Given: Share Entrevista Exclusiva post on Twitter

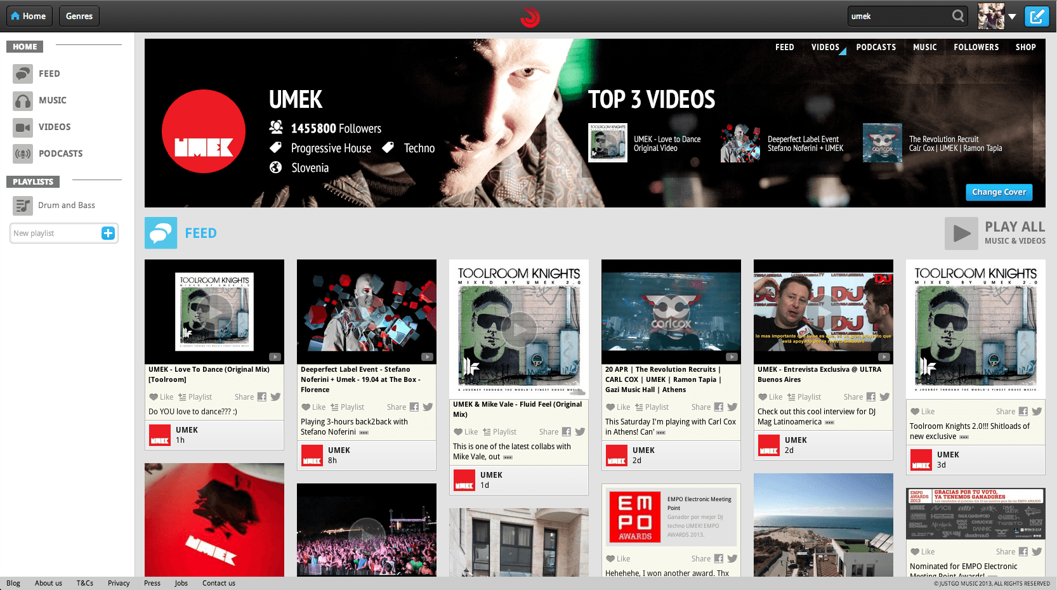Looking at the screenshot, I should coord(884,397).
